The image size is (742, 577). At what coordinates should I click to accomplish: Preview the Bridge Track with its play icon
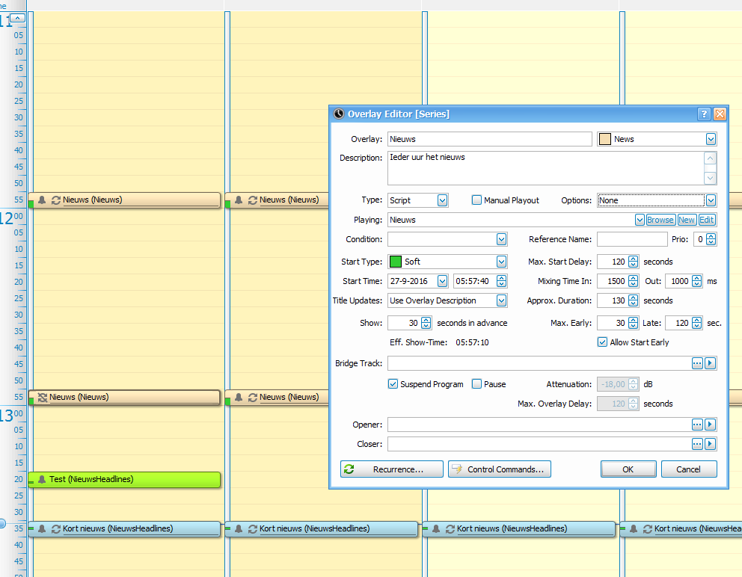click(711, 363)
